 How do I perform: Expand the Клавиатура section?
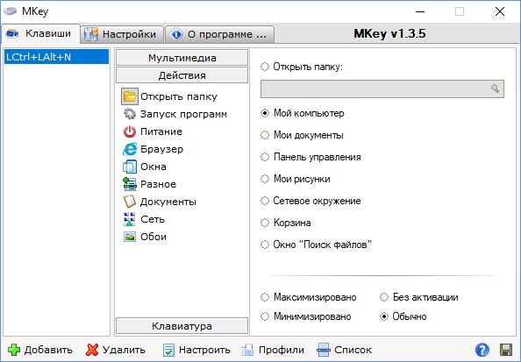click(x=182, y=326)
